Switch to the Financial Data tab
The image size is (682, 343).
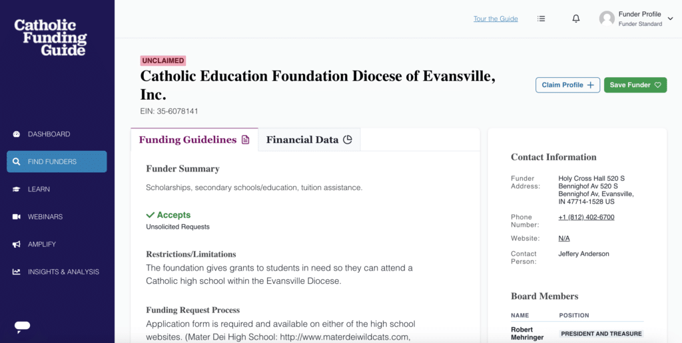click(309, 140)
